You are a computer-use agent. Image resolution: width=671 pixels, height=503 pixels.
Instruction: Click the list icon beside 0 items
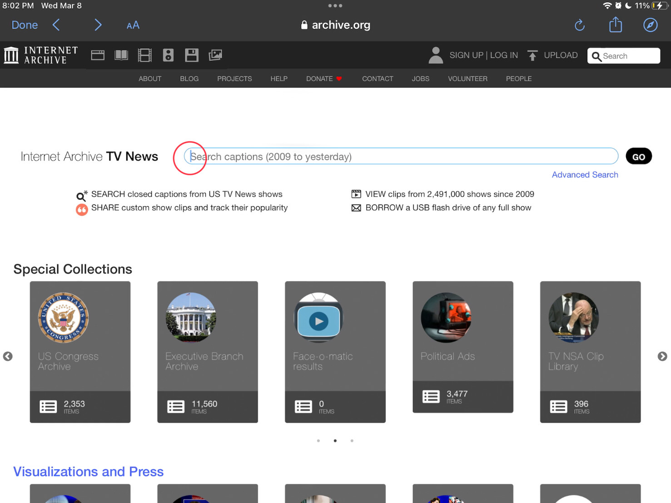(303, 407)
